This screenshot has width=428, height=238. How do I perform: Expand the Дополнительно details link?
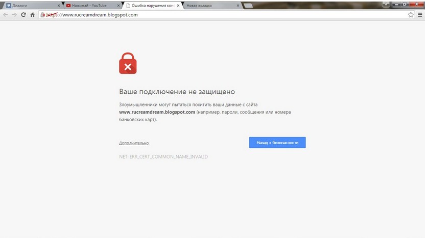(x=134, y=143)
